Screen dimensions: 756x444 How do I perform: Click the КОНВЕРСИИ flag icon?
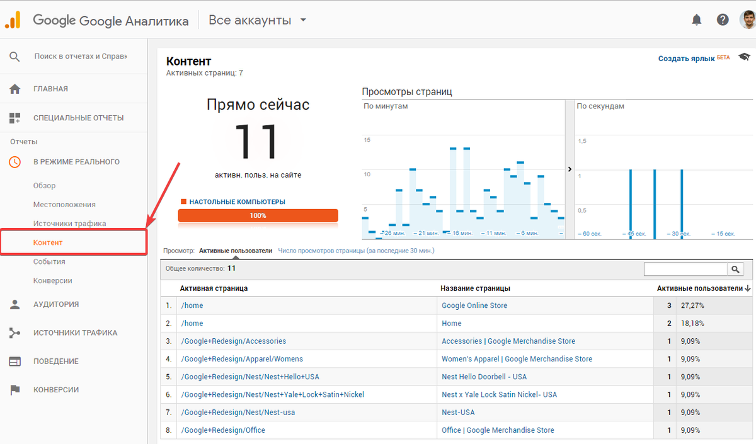pyautogui.click(x=15, y=389)
